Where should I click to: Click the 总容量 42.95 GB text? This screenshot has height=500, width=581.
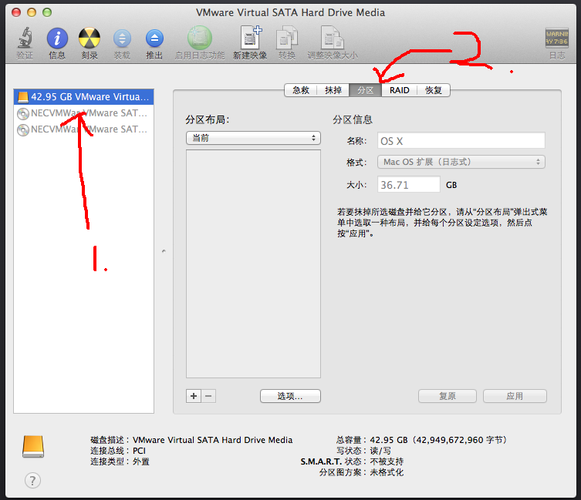tap(421, 440)
